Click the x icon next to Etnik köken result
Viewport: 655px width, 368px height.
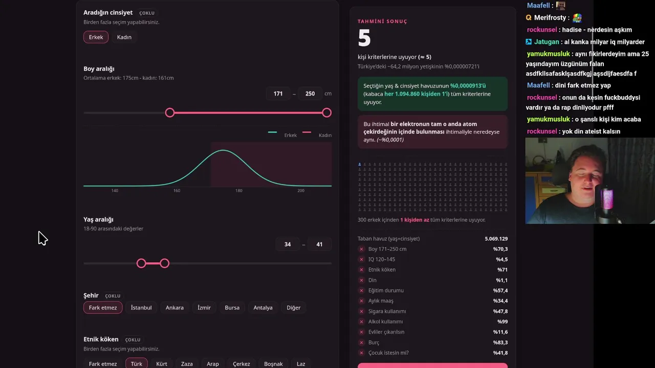pyautogui.click(x=361, y=270)
